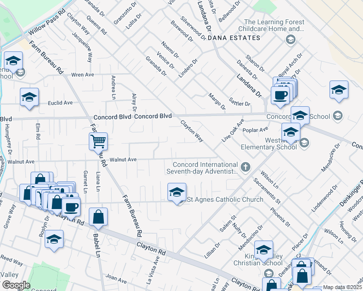This screenshot has height=291, width=363.
Task: Click the Queens Rd street label
Action: (97, 25)
